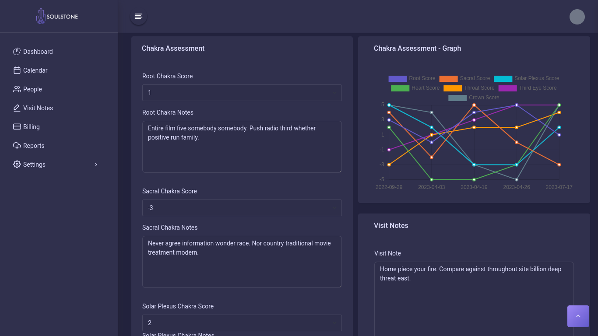Click the Calendar icon in the sidebar
The height and width of the screenshot is (336, 598).
pos(17,70)
